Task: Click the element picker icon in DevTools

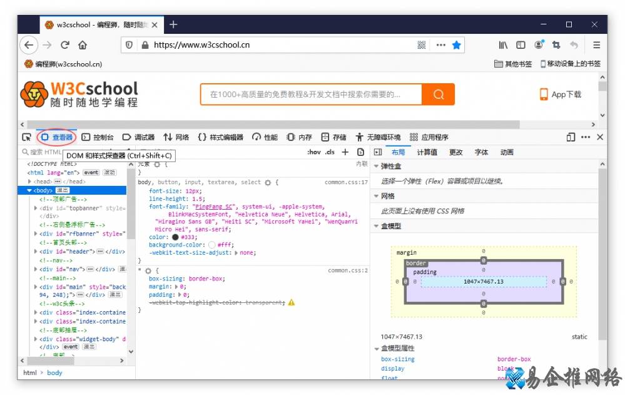Action: [x=26, y=137]
